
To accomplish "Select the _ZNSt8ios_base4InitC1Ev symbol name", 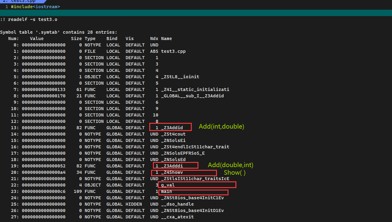I will point(192,198).
